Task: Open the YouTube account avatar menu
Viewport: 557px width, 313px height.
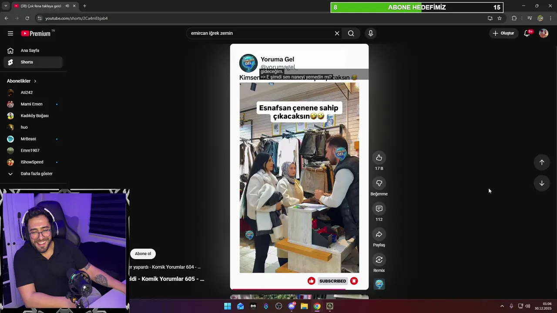Action: (544, 33)
